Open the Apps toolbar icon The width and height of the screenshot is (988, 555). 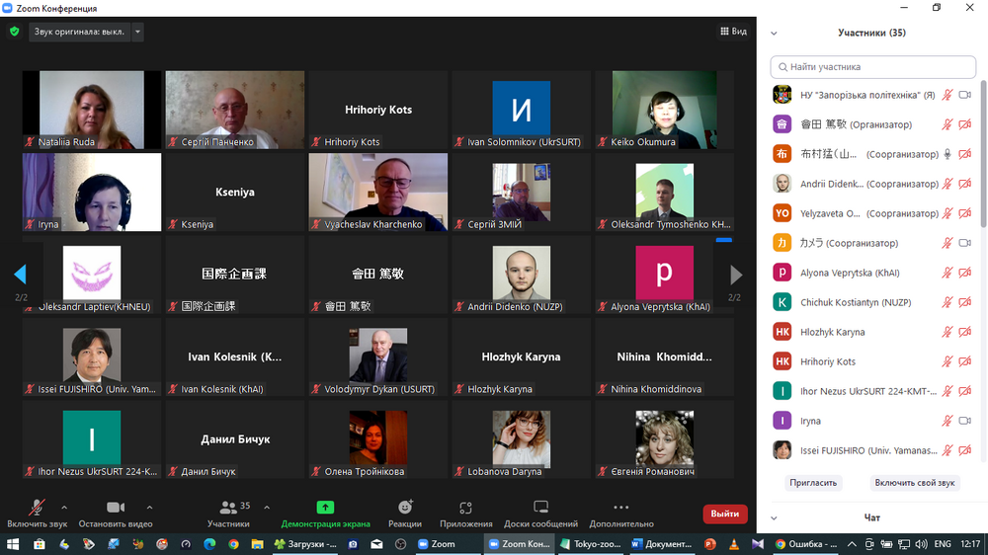(465, 508)
